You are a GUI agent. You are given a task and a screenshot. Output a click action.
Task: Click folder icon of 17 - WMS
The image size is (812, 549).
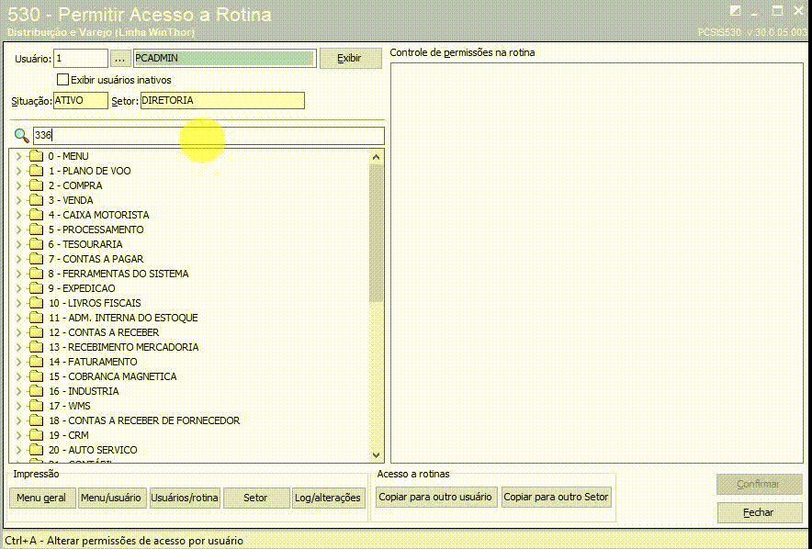click(x=36, y=405)
